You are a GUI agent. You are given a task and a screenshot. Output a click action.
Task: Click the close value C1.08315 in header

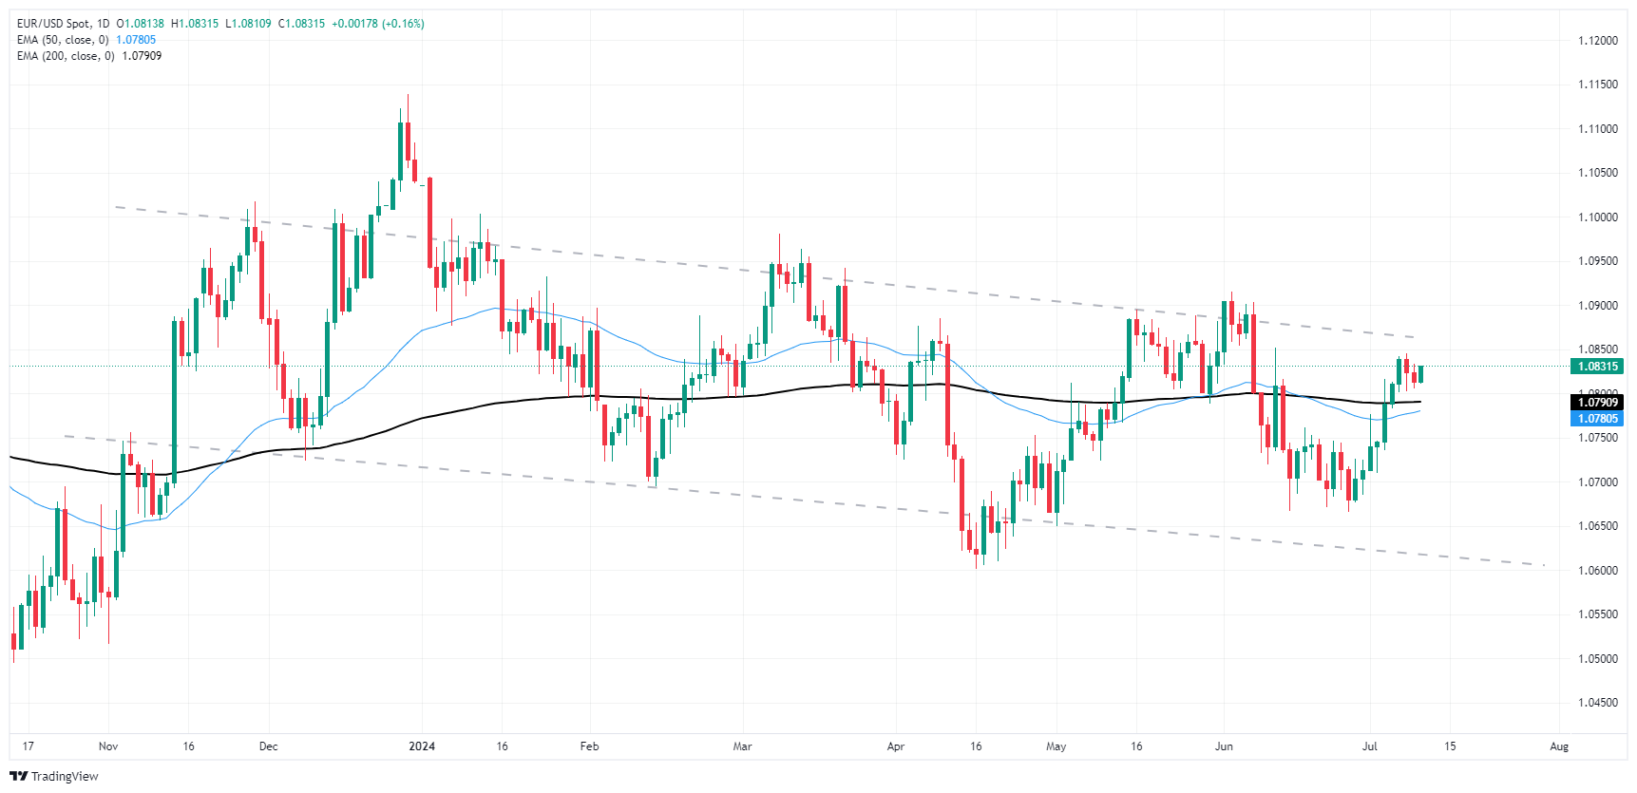(301, 24)
